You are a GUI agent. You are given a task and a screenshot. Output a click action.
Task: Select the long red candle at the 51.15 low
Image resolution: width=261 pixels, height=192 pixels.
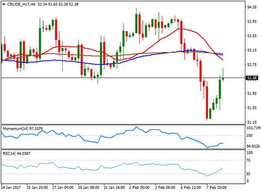pos(207,102)
